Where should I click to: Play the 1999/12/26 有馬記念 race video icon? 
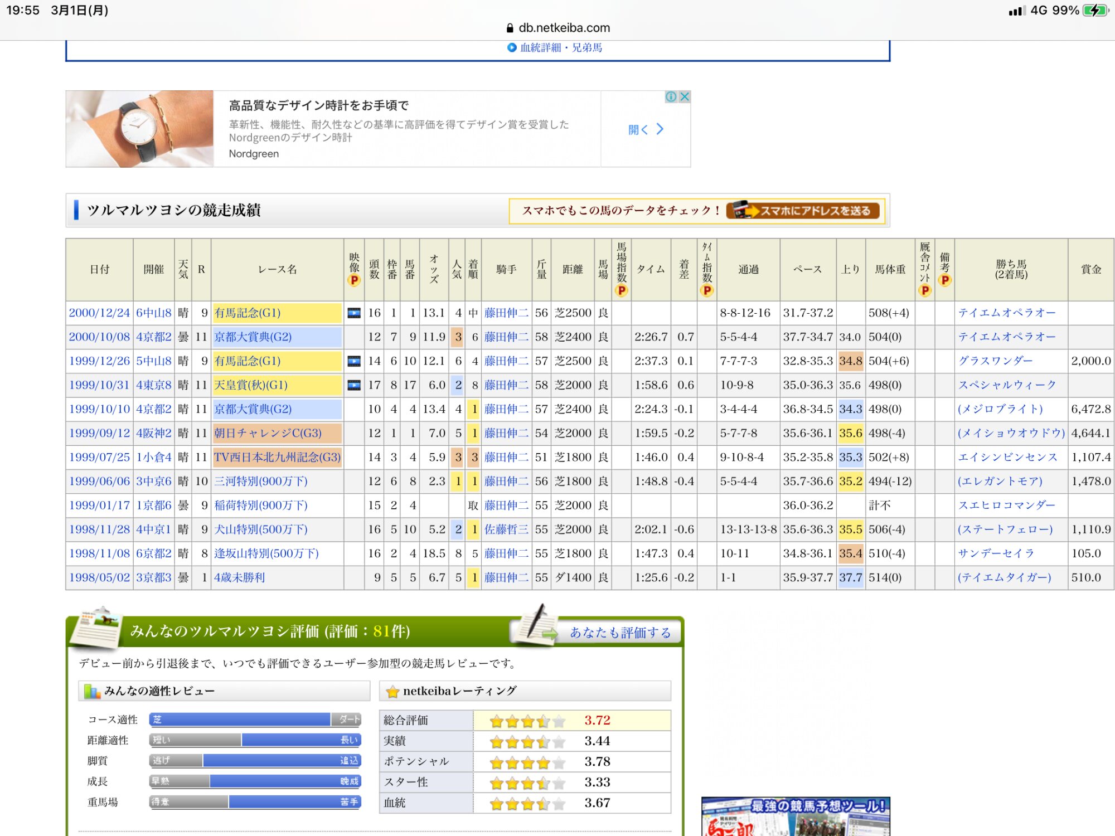click(x=354, y=361)
